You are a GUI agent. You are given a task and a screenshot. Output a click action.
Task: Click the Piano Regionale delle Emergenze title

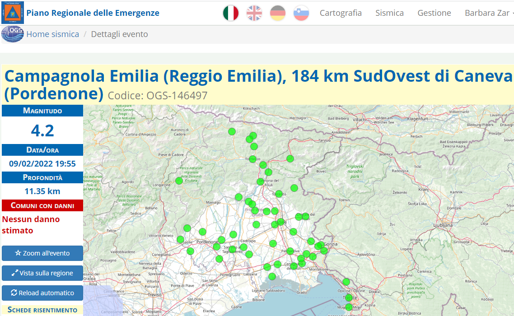(93, 13)
